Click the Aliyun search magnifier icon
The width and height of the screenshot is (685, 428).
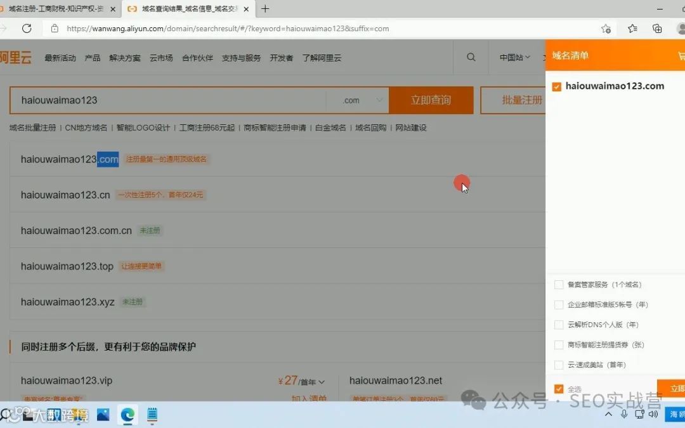[x=471, y=57]
